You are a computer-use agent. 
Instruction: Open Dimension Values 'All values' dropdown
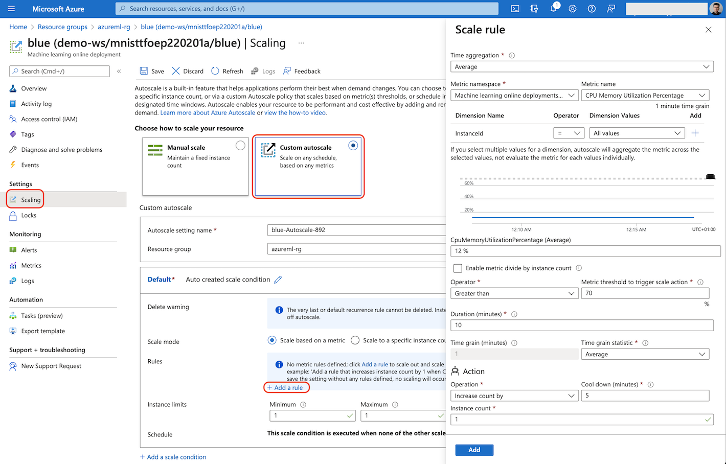click(x=637, y=133)
